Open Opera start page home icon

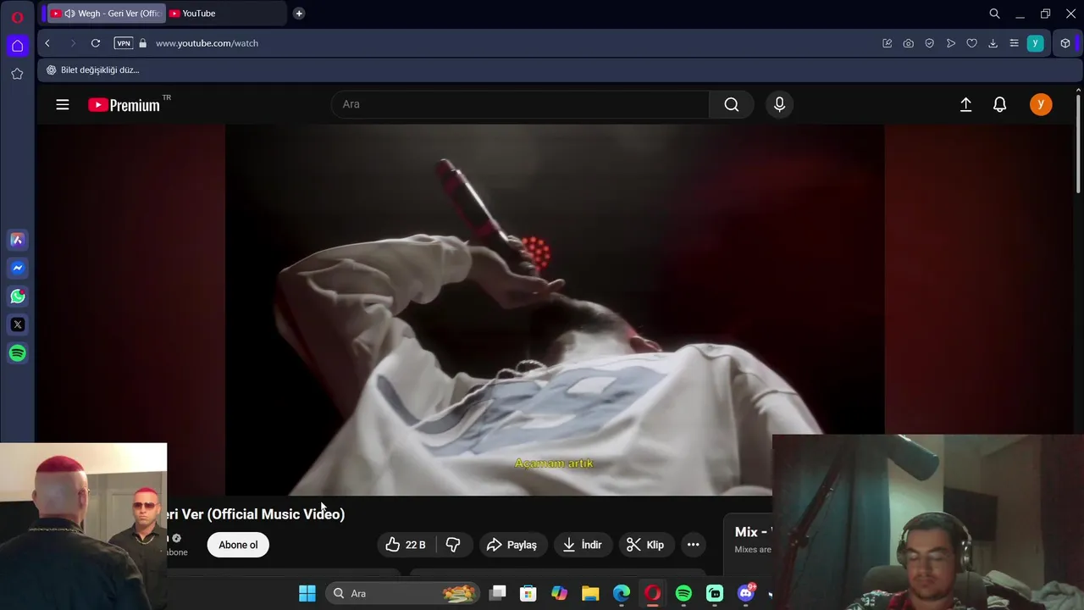(17, 46)
